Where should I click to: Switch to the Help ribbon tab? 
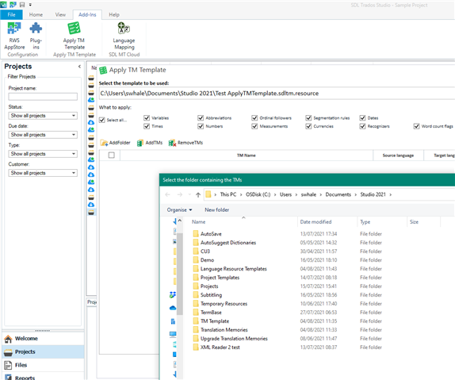tap(114, 14)
